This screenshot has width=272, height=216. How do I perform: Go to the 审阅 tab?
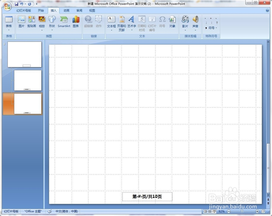(x=79, y=11)
